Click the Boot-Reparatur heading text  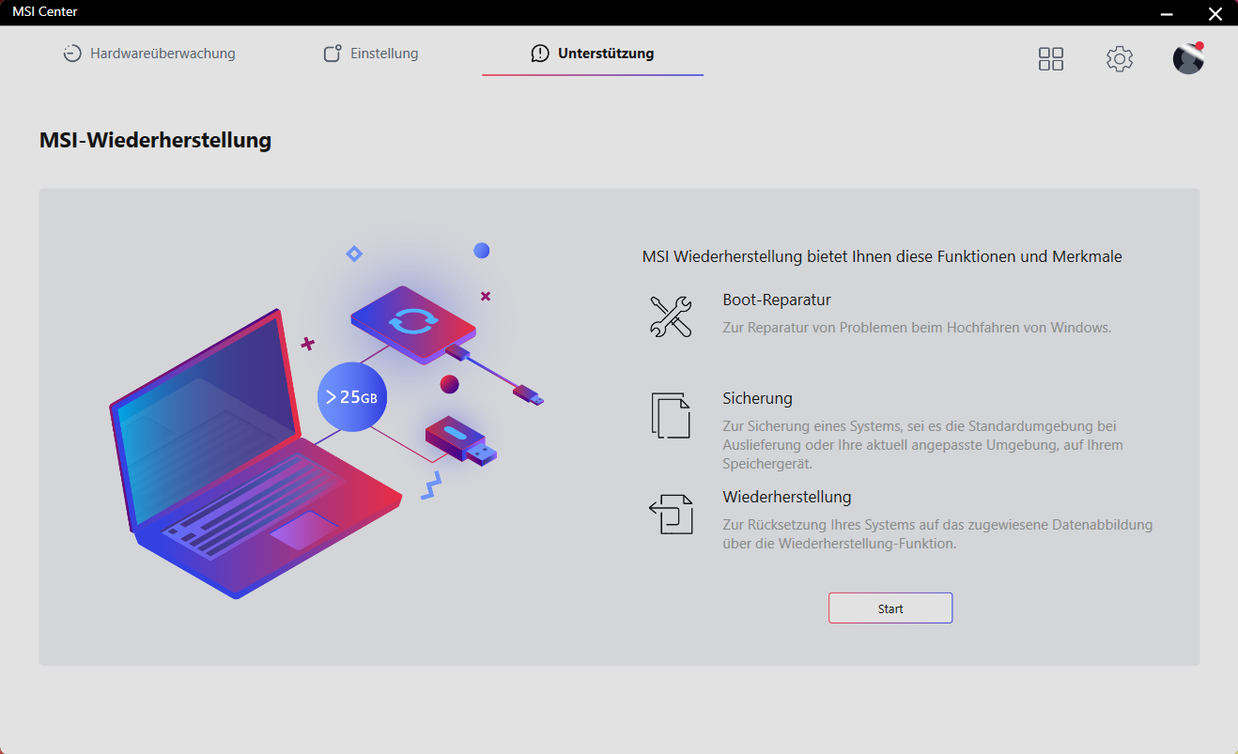click(777, 300)
